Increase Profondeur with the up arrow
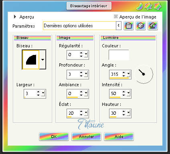Viewport: 170px width, 154px height. click(81, 72)
